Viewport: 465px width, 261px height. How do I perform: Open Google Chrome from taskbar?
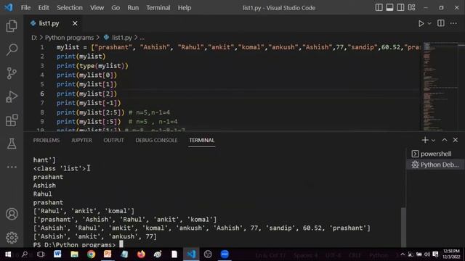[91, 254]
